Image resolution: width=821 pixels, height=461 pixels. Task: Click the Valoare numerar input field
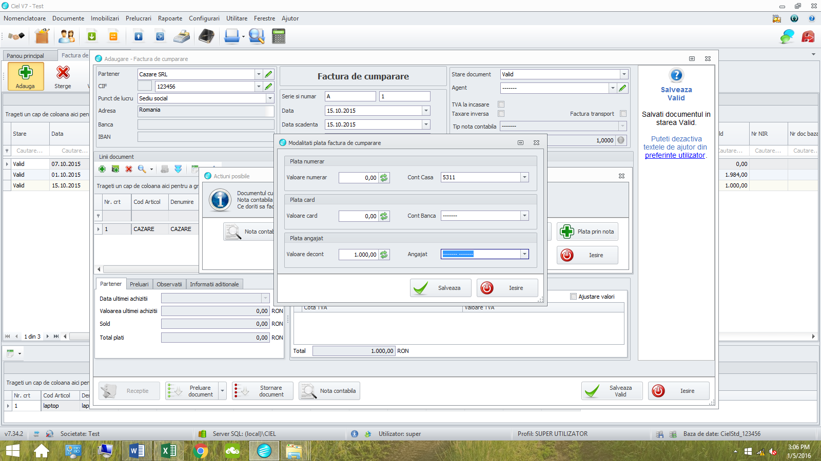pos(359,178)
